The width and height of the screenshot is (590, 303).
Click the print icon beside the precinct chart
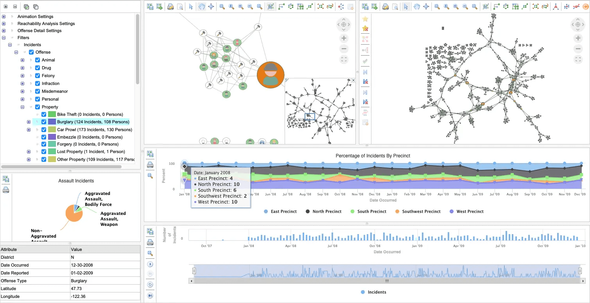click(150, 165)
